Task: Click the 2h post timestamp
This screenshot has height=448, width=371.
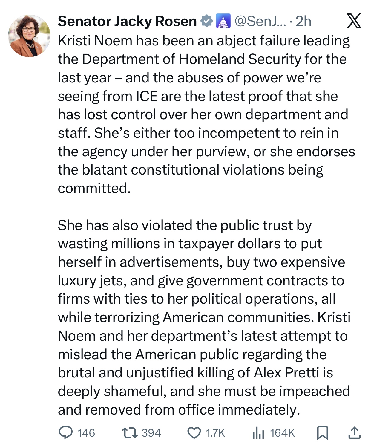Action: tap(303, 21)
